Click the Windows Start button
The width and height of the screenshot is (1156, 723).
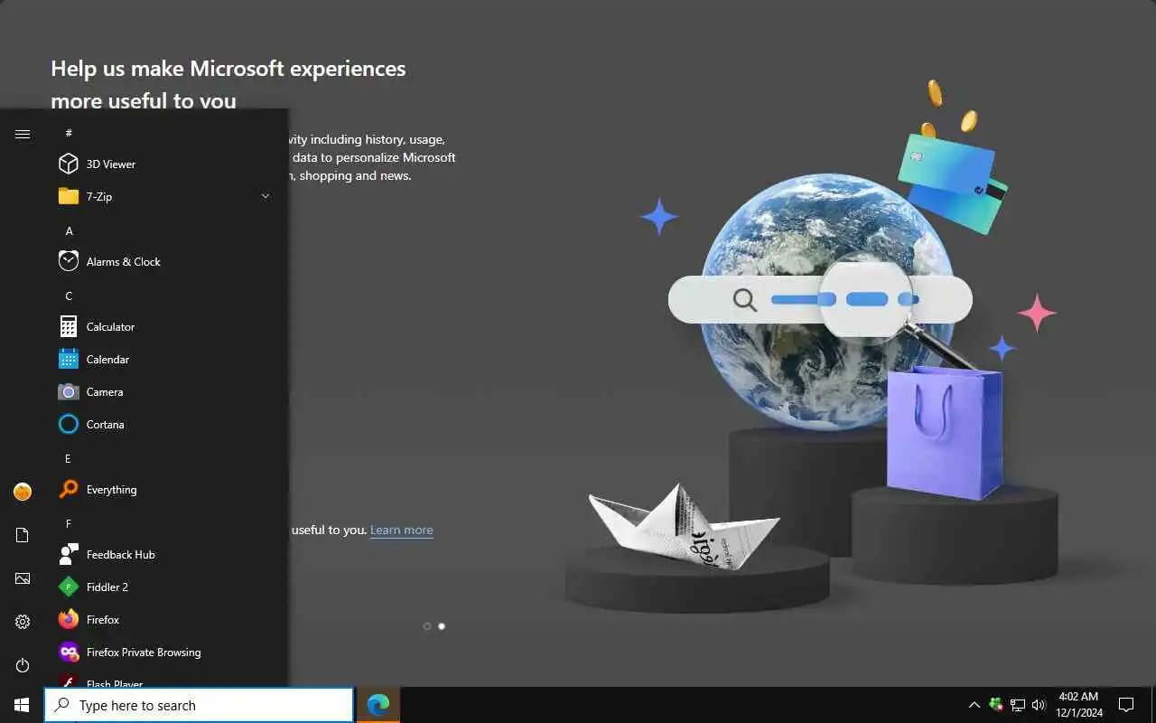tap(22, 705)
